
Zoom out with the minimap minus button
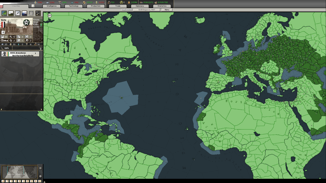[40, 176]
